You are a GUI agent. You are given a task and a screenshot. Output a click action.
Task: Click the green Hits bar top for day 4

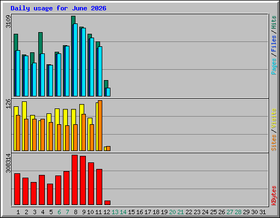pyautogui.click(x=40, y=43)
